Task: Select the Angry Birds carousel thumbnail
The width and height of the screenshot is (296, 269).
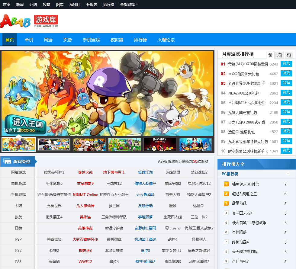Action: coord(160,144)
